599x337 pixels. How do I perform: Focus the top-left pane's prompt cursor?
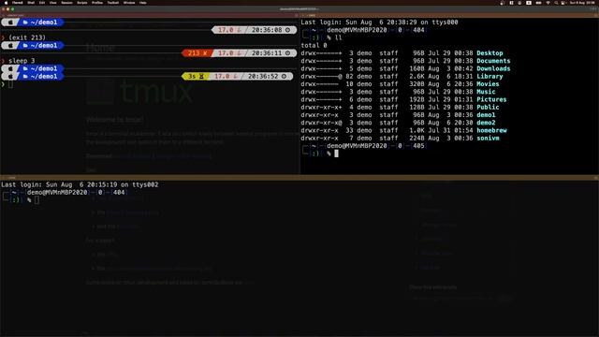point(10,84)
